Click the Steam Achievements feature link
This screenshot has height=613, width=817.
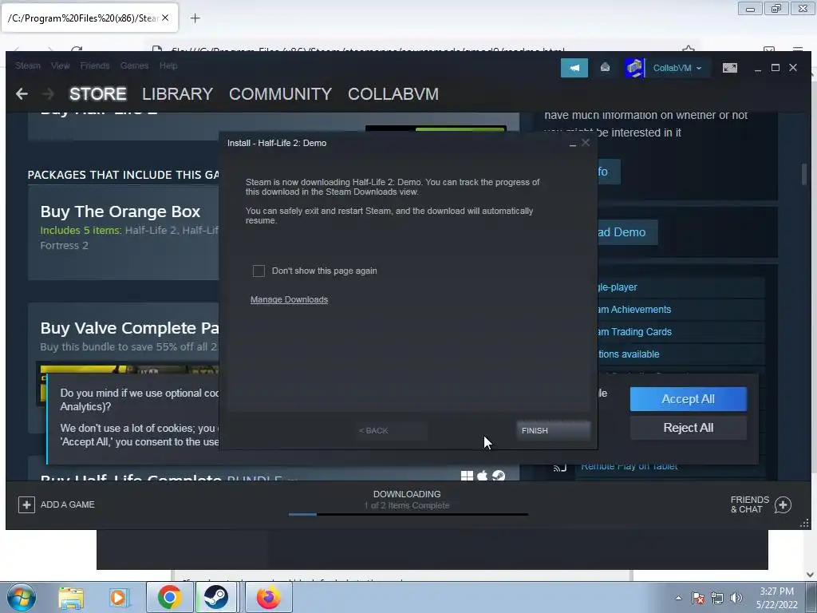634,309
